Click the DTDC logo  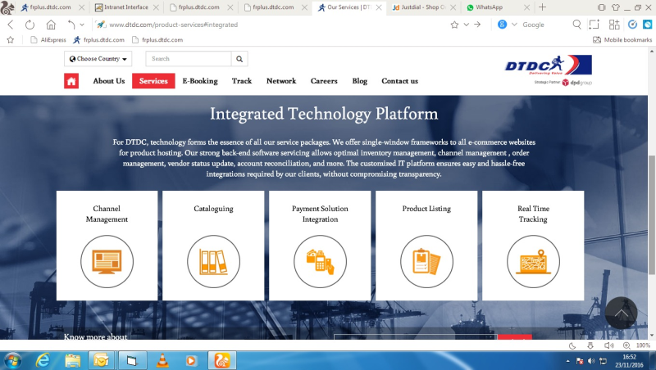(548, 65)
